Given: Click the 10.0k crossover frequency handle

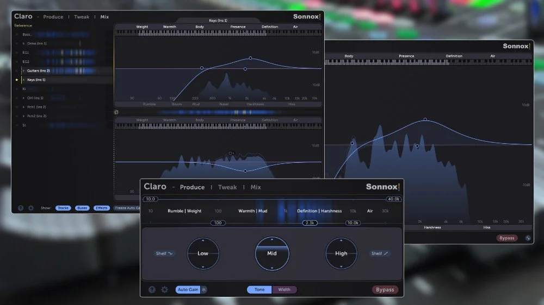Looking at the screenshot, I should tap(353, 223).
